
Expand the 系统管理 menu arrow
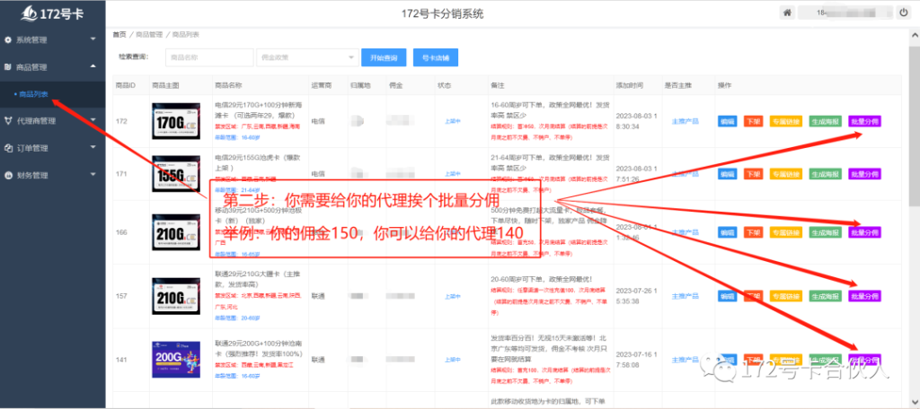coord(93,39)
